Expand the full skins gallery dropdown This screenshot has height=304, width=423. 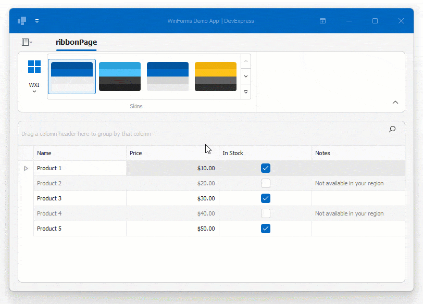(x=245, y=92)
